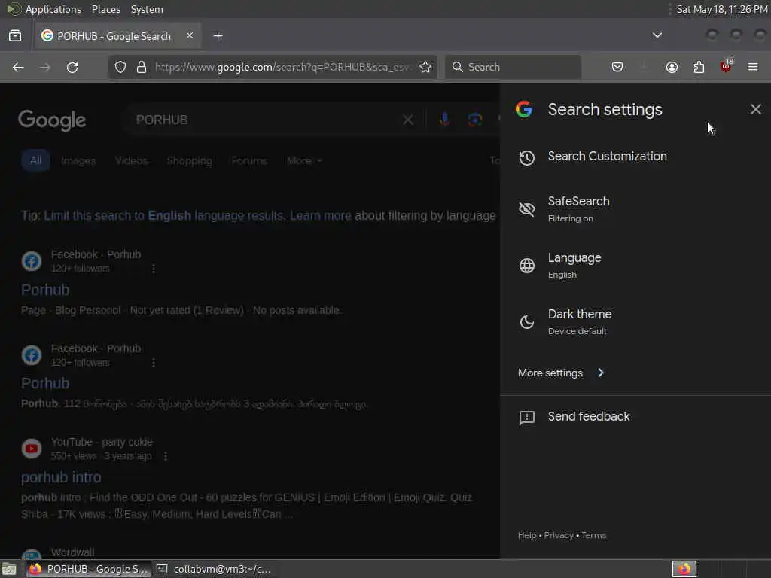This screenshot has height=578, width=771.
Task: Click the Send feedback speech icon
Action: (x=526, y=418)
